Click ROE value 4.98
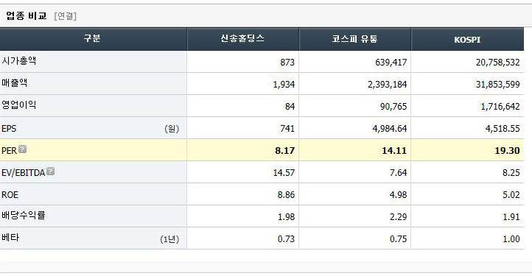The width and height of the screenshot is (532, 276). (399, 194)
